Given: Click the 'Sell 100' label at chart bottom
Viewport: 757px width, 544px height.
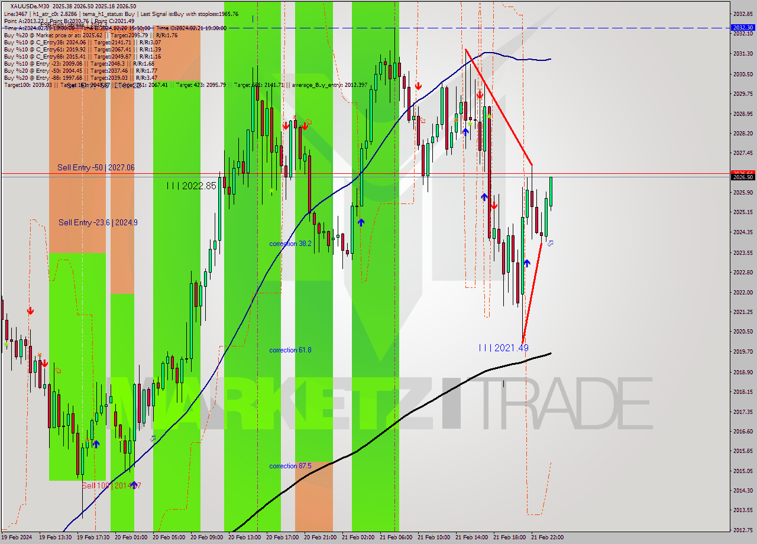Looking at the screenshot, I should (x=111, y=485).
